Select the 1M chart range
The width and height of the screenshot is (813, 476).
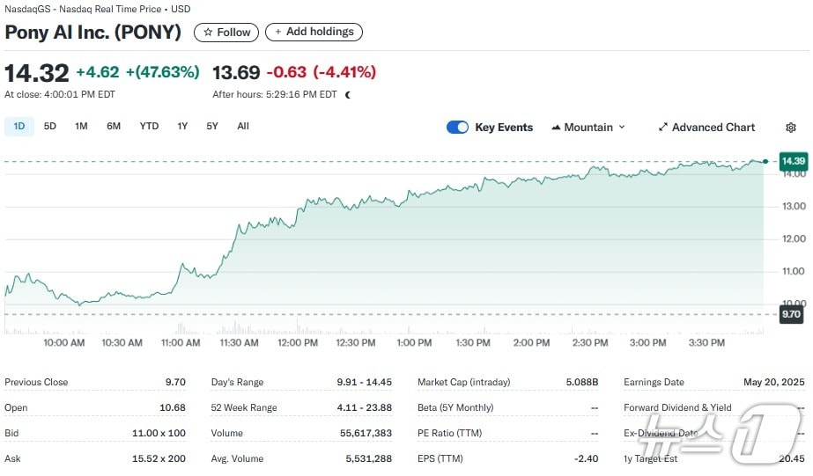click(81, 126)
